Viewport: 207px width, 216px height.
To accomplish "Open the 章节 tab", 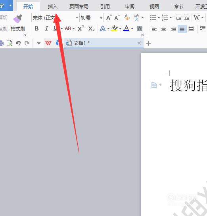I will (x=178, y=6).
